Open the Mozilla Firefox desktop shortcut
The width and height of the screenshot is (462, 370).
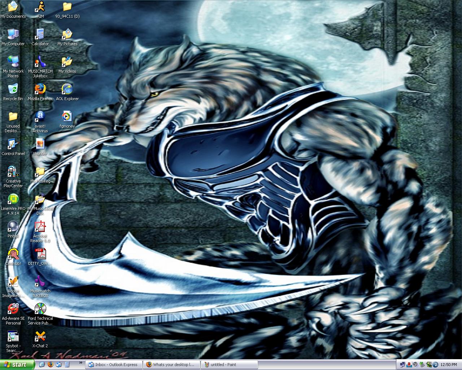(40, 89)
